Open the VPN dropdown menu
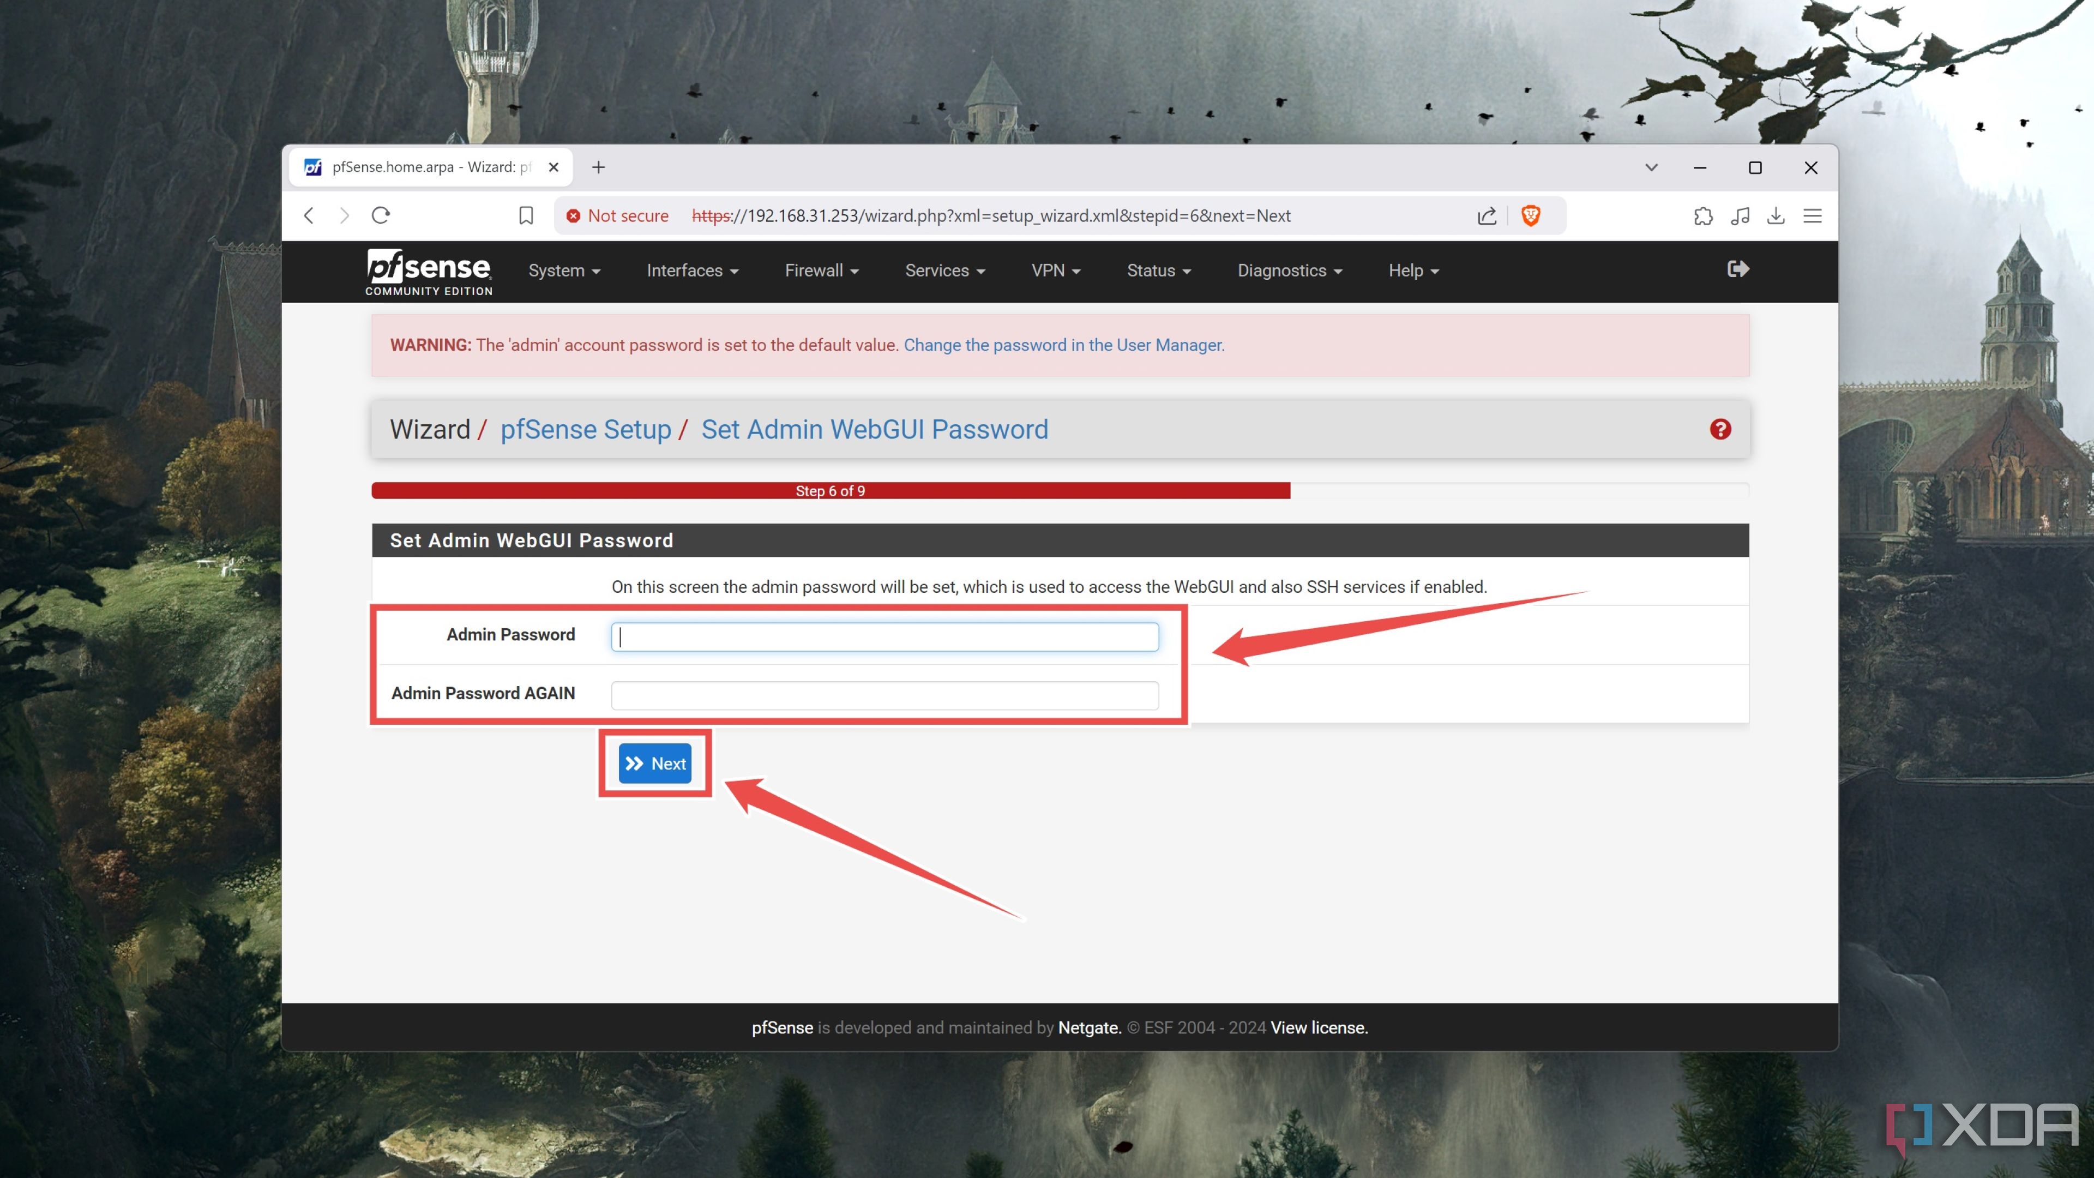This screenshot has width=2094, height=1178. pos(1054,271)
